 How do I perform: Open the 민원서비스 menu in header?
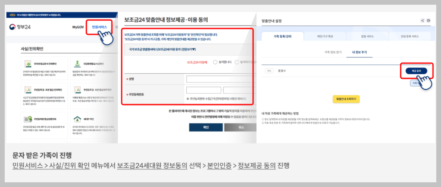coord(99,27)
